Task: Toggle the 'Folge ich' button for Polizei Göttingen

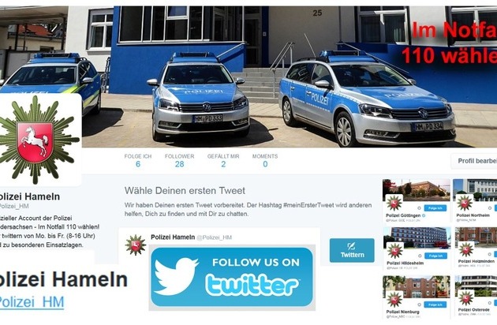Action: [435, 208]
